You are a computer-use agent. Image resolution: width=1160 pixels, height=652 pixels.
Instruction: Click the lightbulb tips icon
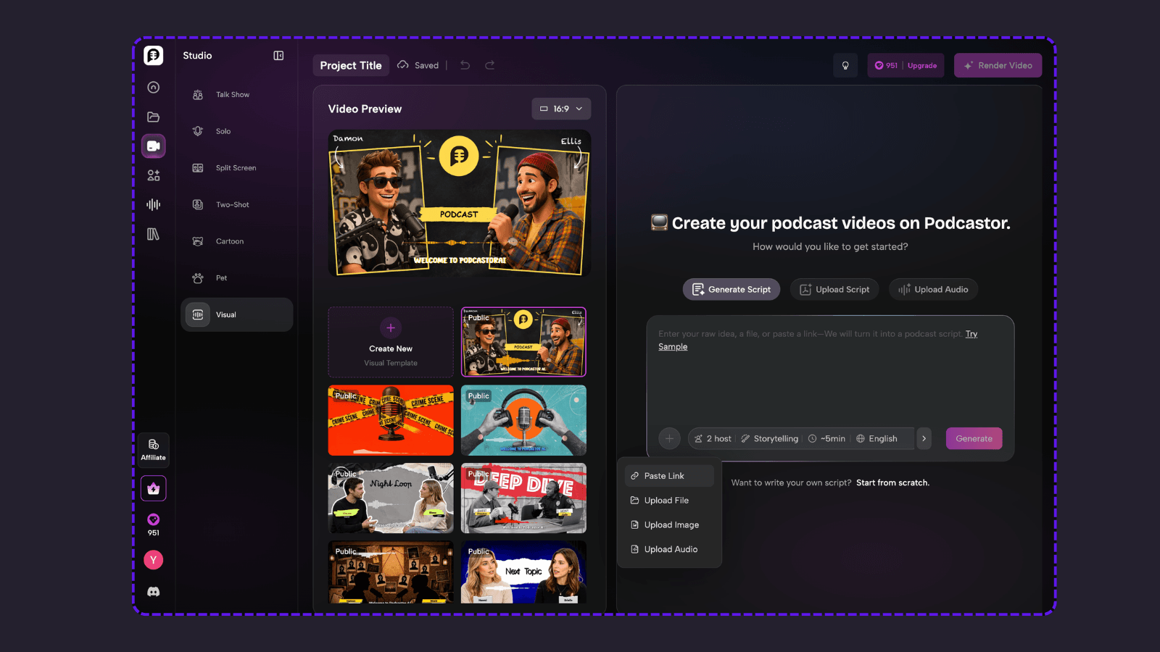(845, 65)
